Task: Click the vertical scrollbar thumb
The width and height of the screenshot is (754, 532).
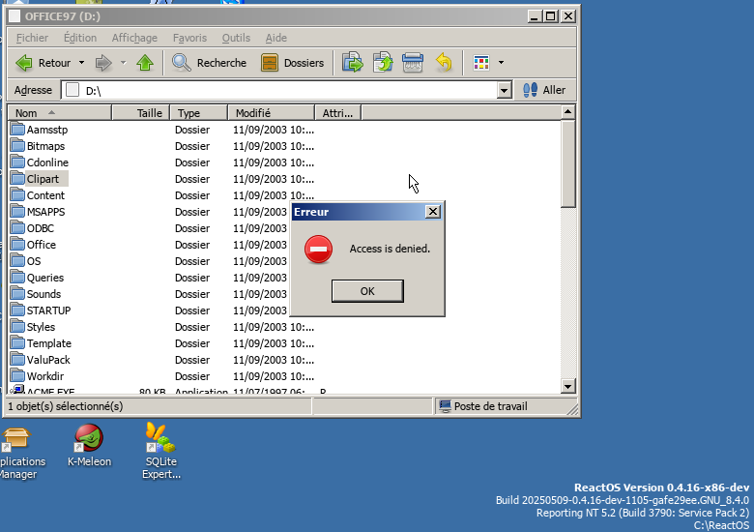Action: coord(567,163)
